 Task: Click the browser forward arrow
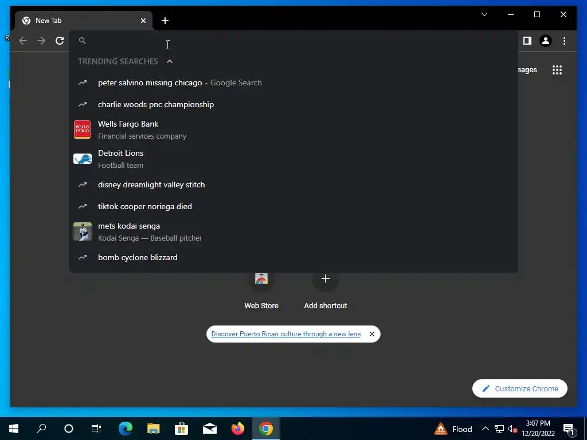[41, 41]
